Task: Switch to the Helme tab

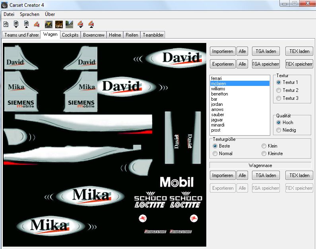Action: (115, 35)
